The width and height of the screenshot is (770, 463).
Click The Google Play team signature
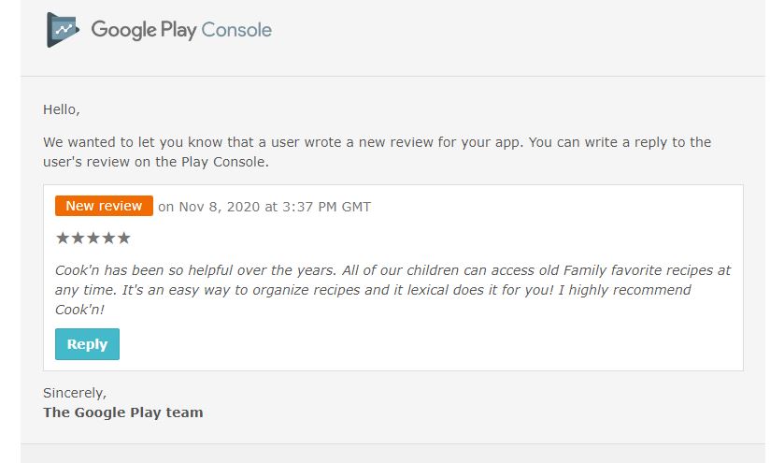click(x=122, y=412)
